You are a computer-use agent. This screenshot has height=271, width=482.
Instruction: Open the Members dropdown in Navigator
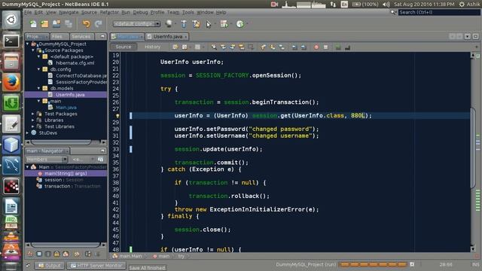[47, 159]
